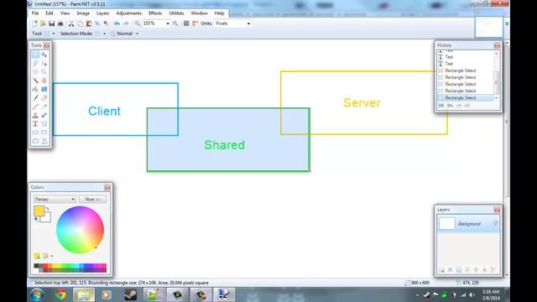Click the Crop to Selection icon
The image size is (537, 302).
(x=97, y=23)
